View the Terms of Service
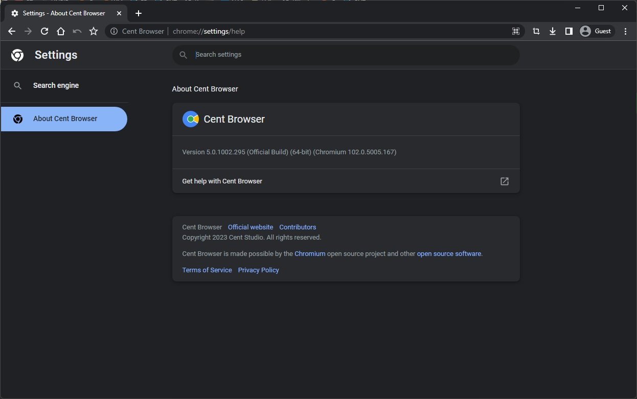 pos(207,270)
